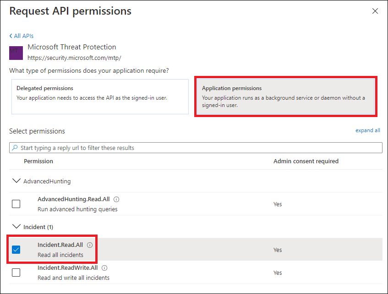The height and width of the screenshot is (294, 388).
Task: Focus the permissions filter search box
Action: coord(196,148)
